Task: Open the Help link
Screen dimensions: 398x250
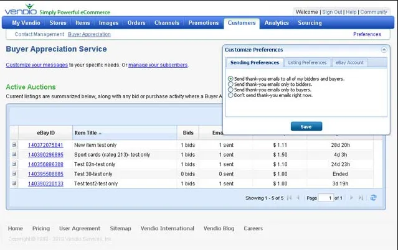Action: pos(351,12)
